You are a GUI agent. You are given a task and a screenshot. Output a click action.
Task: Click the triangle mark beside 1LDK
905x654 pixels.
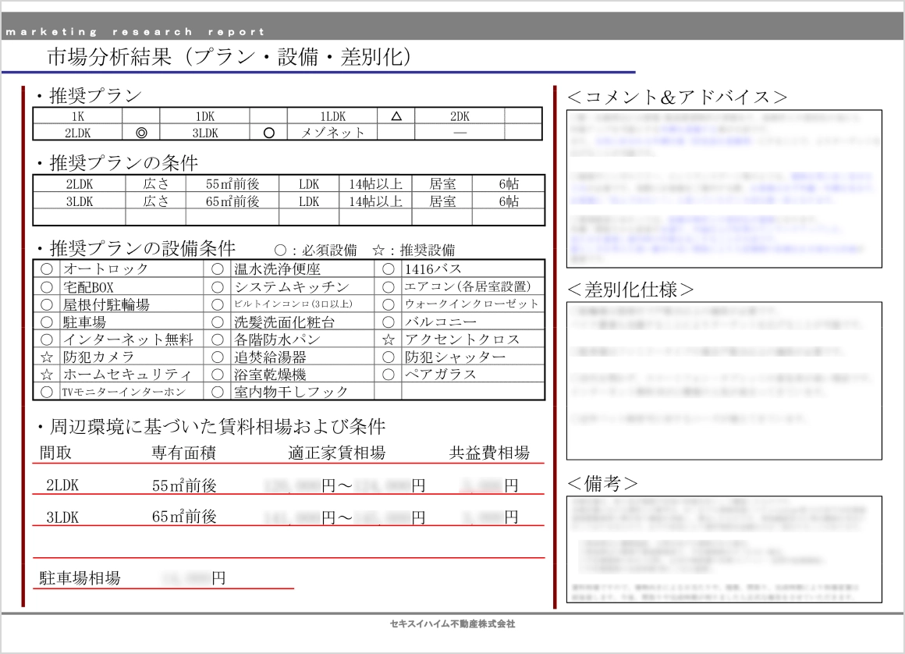(x=396, y=116)
